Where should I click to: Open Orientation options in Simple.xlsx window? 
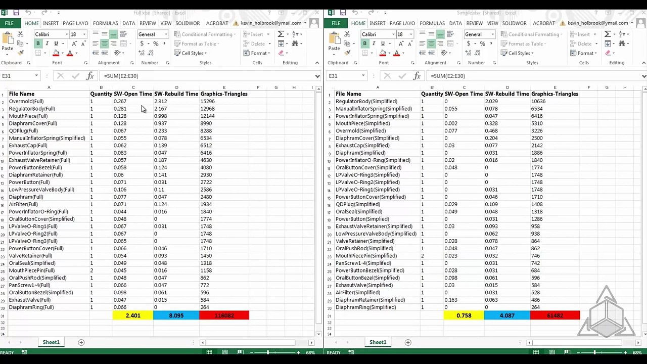click(445, 53)
